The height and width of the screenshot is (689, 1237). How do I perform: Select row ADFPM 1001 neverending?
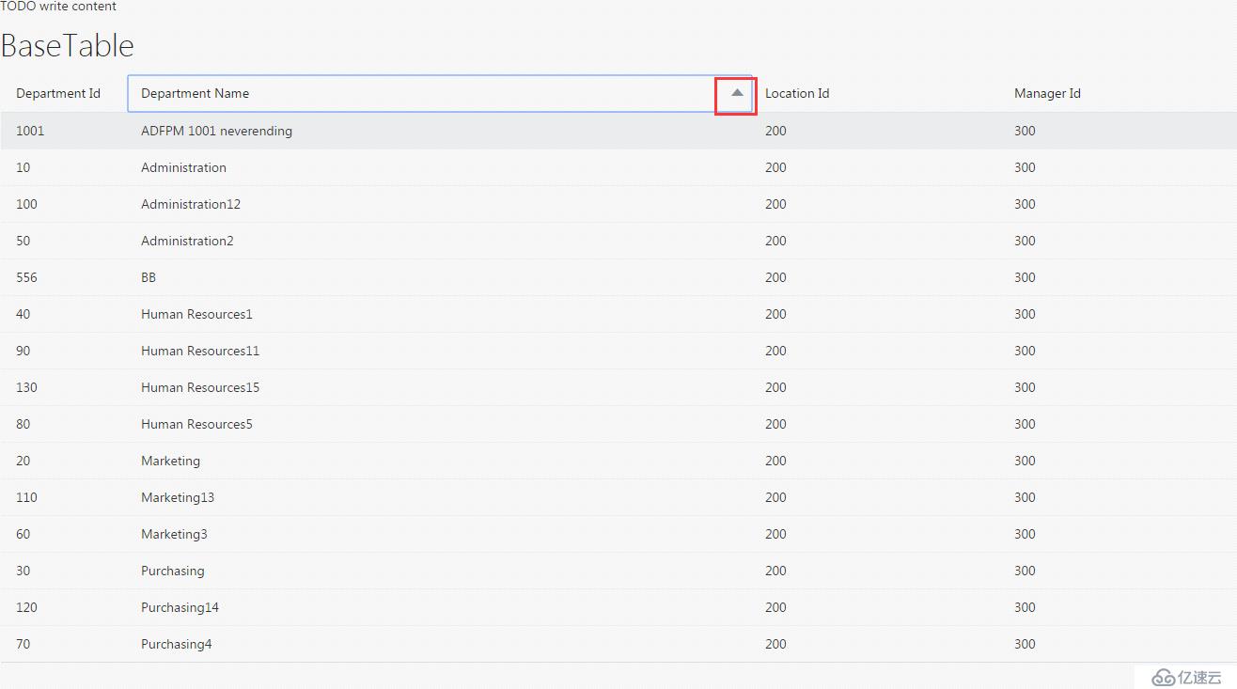pyautogui.click(x=618, y=131)
